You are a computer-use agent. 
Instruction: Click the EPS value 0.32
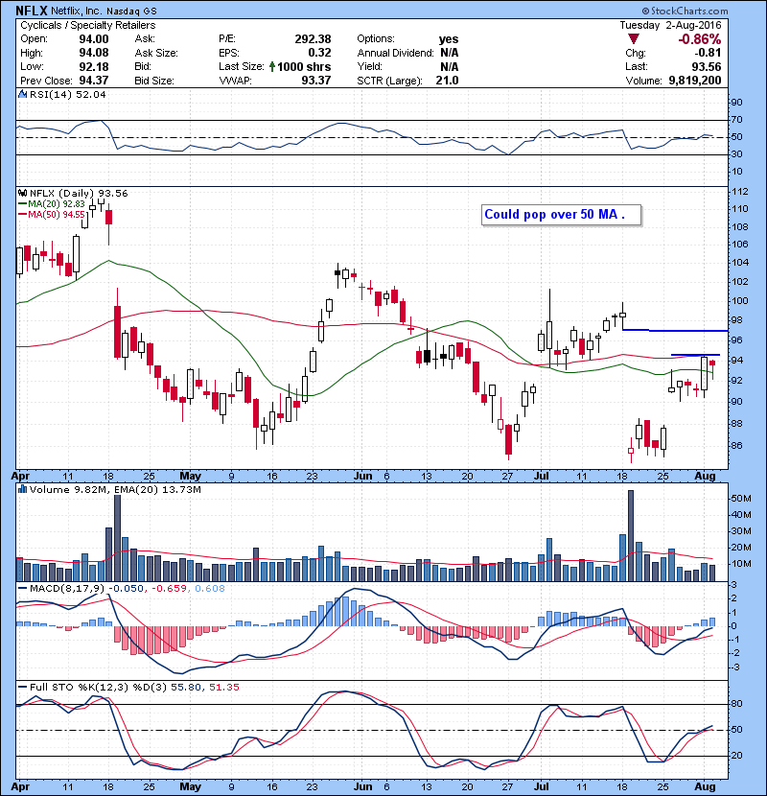pos(319,53)
